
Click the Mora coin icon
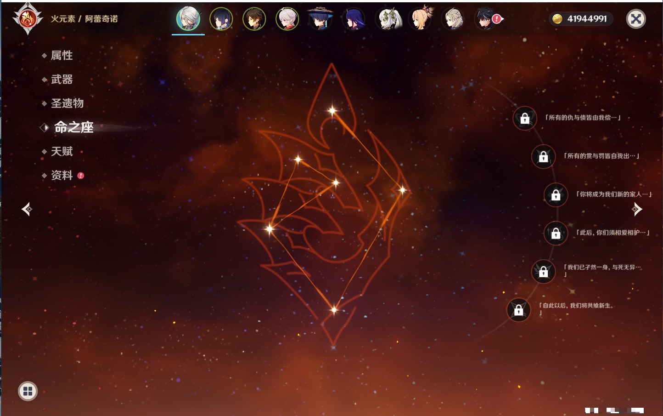(x=557, y=19)
